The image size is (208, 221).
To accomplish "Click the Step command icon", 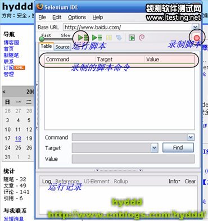I will pyautogui.click(x=119, y=38).
